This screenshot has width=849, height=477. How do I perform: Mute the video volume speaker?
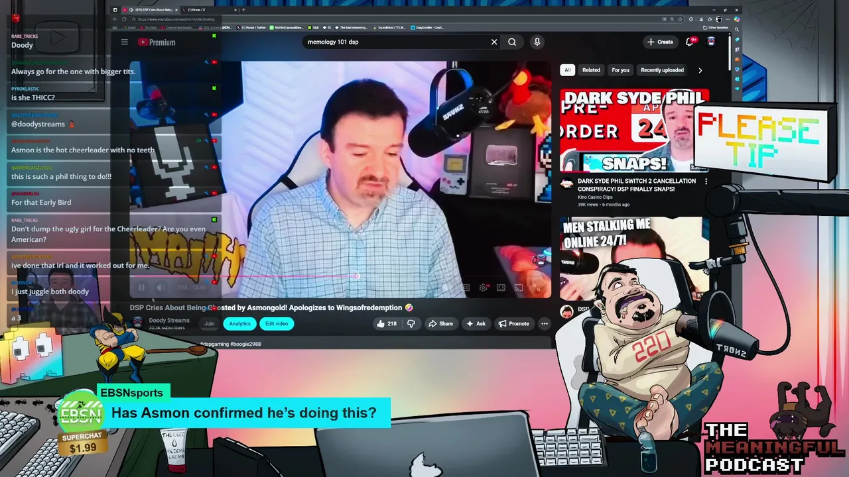coord(161,288)
